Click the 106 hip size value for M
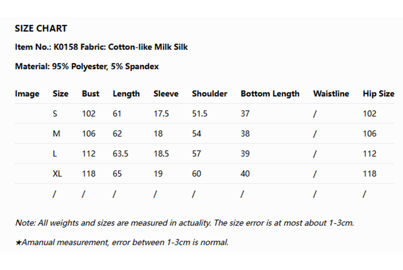The height and width of the screenshot is (270, 403). [369, 134]
